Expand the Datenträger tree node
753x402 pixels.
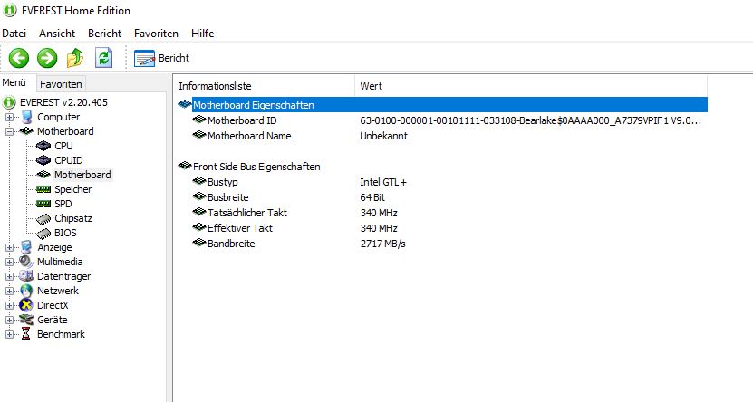(x=9, y=276)
